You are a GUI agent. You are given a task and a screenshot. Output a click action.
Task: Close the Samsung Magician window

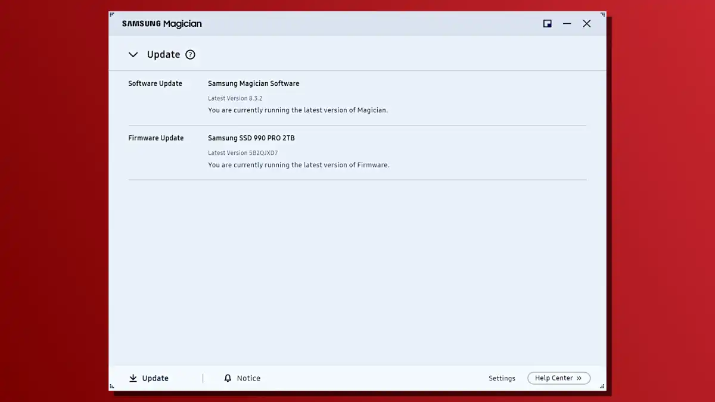click(x=587, y=24)
